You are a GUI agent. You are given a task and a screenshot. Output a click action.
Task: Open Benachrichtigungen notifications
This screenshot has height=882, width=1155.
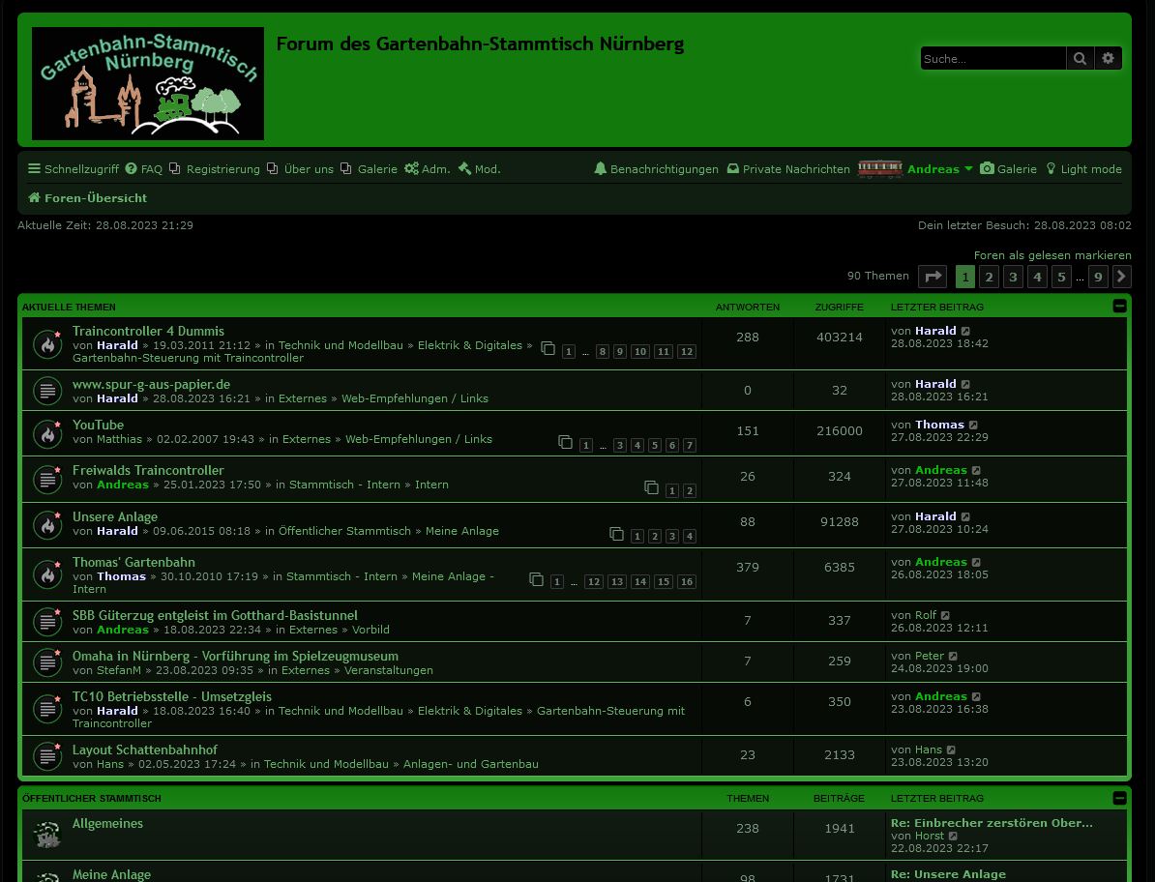coord(656,169)
